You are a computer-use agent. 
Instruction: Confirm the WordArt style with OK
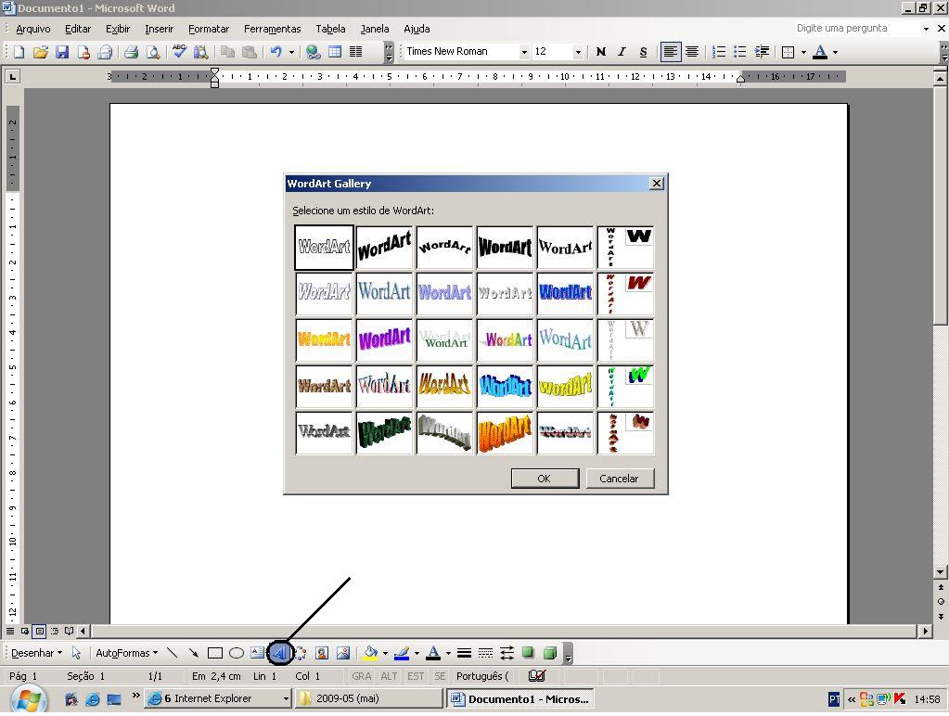point(545,479)
